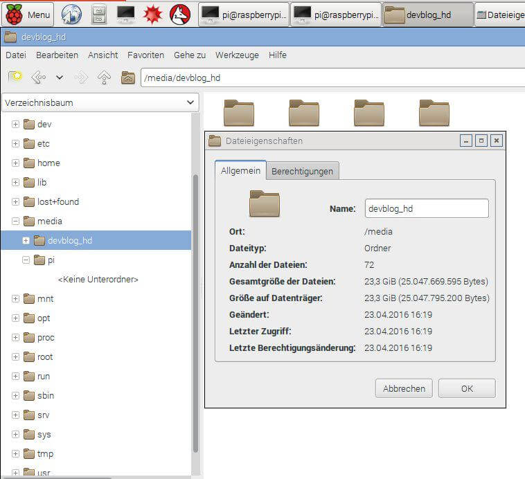Viewport: 525px width, 479px height.
Task: Expand the devblog_hd tree node
Action: [26, 241]
